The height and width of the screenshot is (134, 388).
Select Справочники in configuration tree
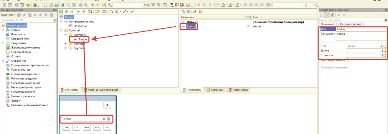coord(20,39)
